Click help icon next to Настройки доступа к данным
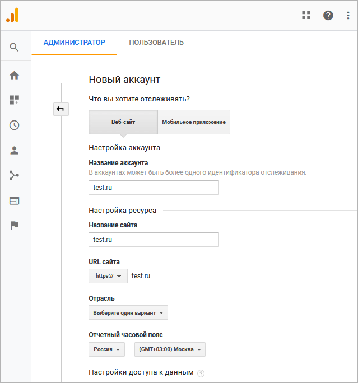358x383 pixels. [201, 373]
